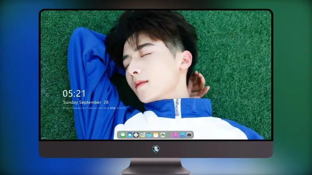
Task: Open the pink iTunes Music app
Action: [x=175, y=135]
